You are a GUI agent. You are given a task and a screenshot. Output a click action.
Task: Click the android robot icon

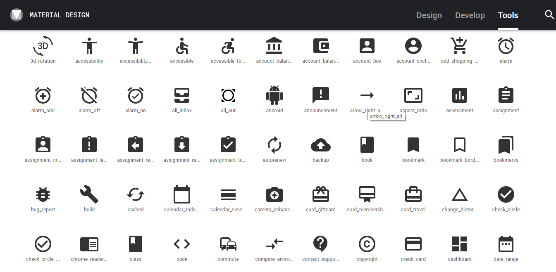274,95
